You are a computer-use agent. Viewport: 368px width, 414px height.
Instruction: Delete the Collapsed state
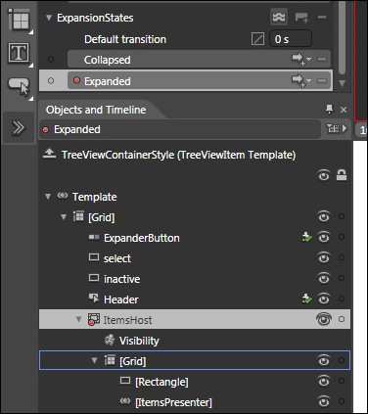click(322, 59)
